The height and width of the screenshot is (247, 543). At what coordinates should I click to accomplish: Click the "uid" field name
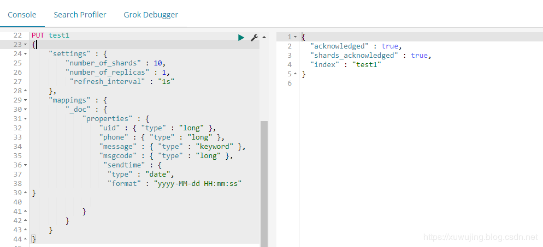[109, 128]
